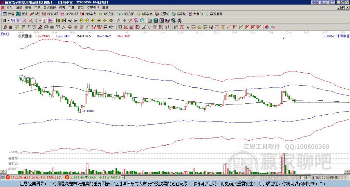
Task: Select the Gann fan lines tool
Action: click(x=126, y=27)
